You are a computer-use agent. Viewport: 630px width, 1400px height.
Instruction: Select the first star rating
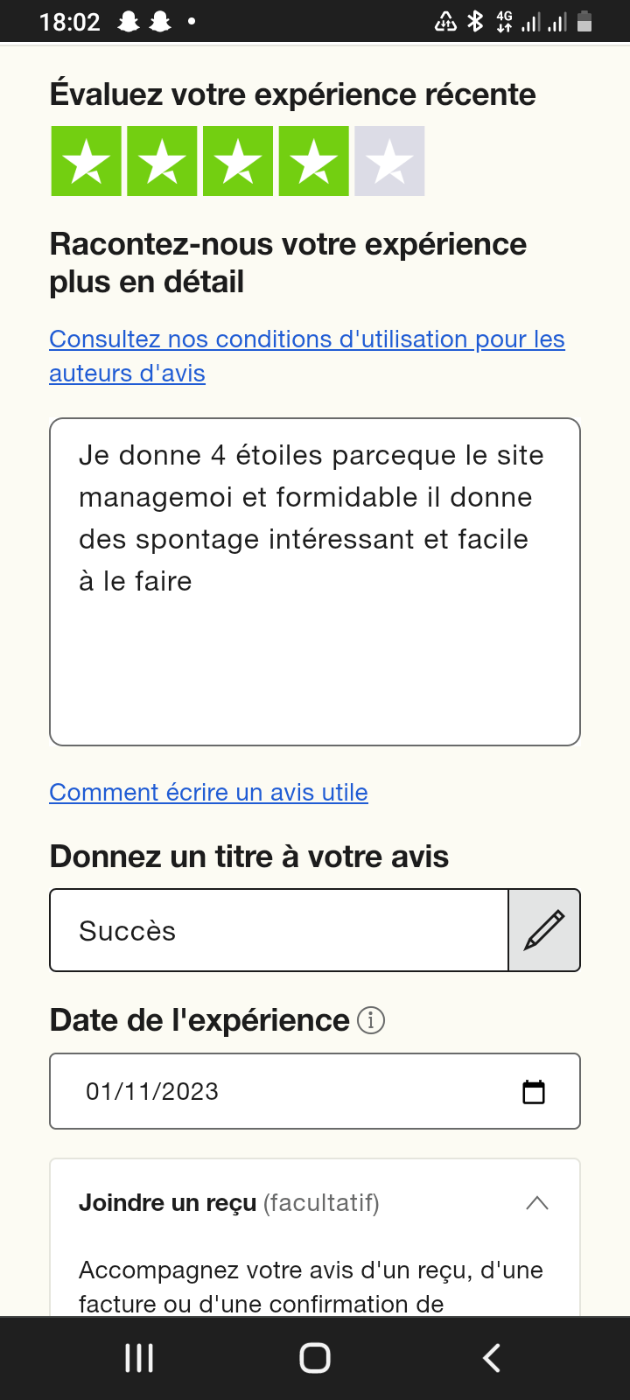86,161
